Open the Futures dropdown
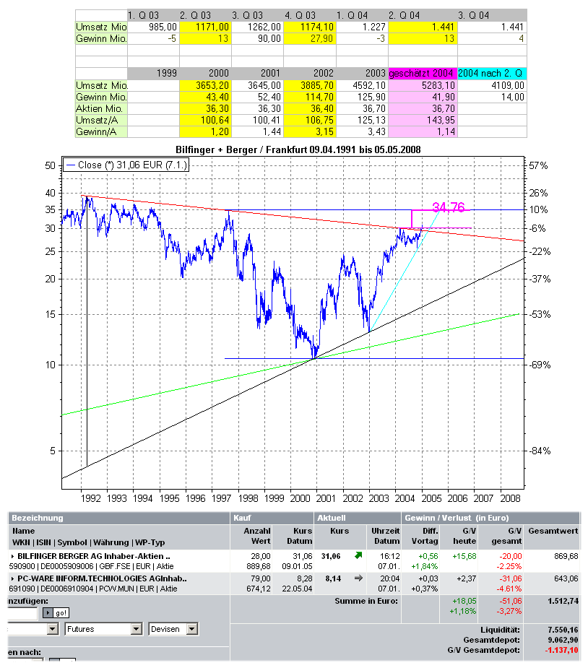 coord(103,629)
